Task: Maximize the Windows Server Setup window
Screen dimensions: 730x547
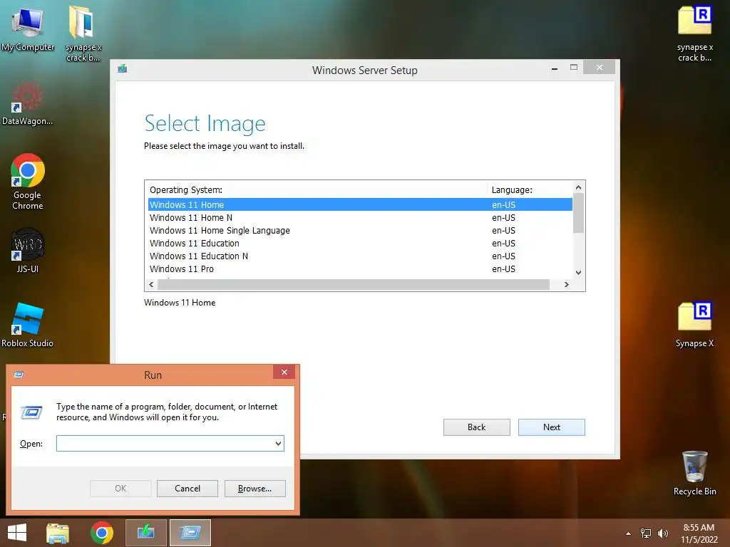Action: tap(574, 68)
